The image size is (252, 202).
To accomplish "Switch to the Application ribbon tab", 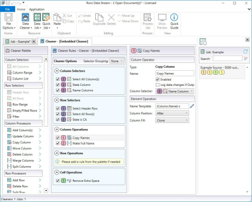I will (x=37, y=9).
